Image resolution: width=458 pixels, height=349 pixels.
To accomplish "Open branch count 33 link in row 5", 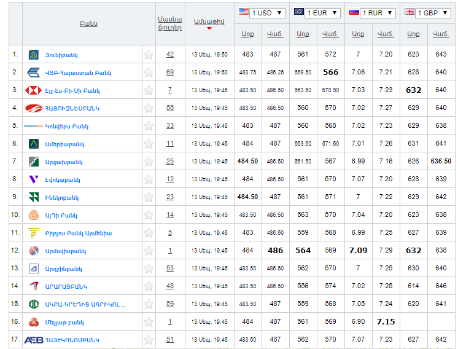I will point(170,126).
